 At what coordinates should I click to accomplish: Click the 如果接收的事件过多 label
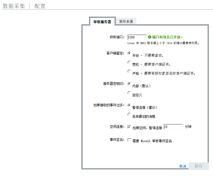[109, 105]
